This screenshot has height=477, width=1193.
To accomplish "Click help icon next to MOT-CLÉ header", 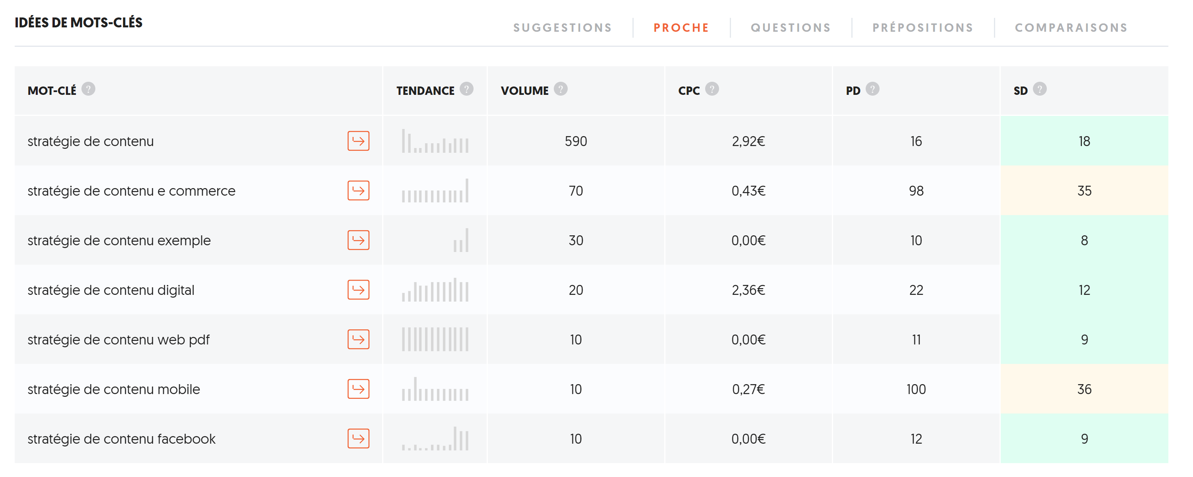I will click(x=89, y=89).
